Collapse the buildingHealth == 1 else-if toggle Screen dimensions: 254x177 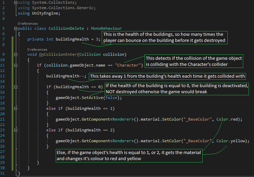[16, 108]
